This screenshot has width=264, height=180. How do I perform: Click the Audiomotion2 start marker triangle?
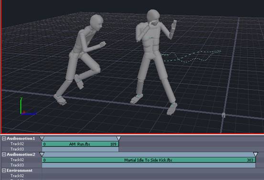coord(42,154)
